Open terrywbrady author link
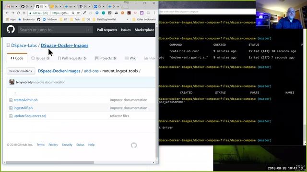 (24, 82)
